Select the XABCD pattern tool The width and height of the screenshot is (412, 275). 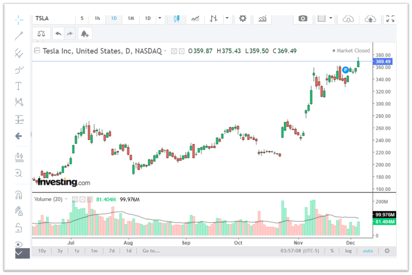(x=19, y=102)
